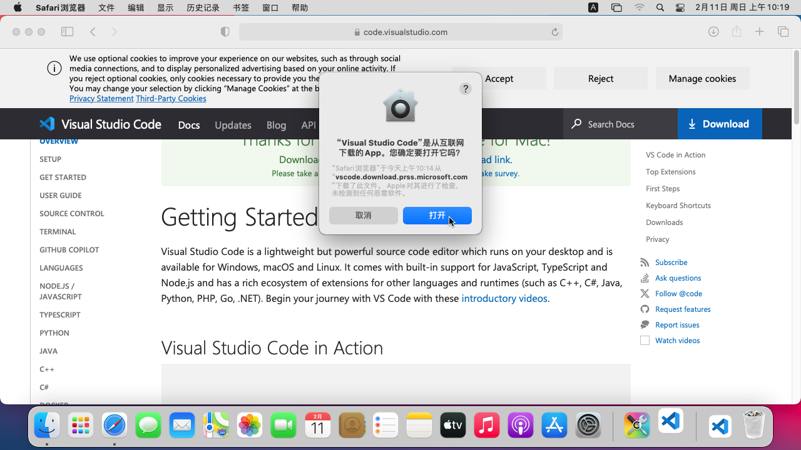801x450 pixels.
Task: Select TYPESCRIPT in the docs sidebar
Action: [x=60, y=315]
